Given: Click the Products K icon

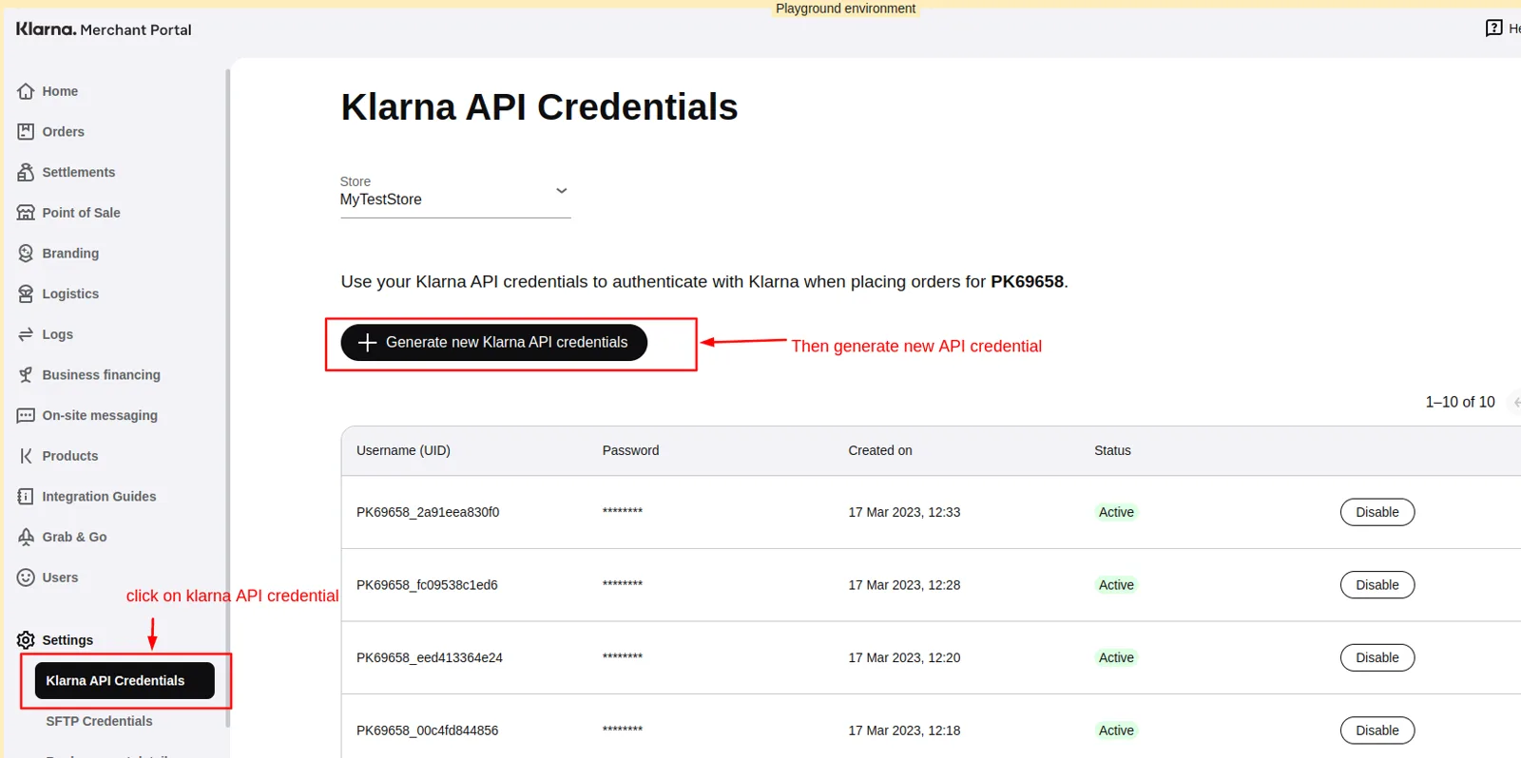Looking at the screenshot, I should point(26,456).
